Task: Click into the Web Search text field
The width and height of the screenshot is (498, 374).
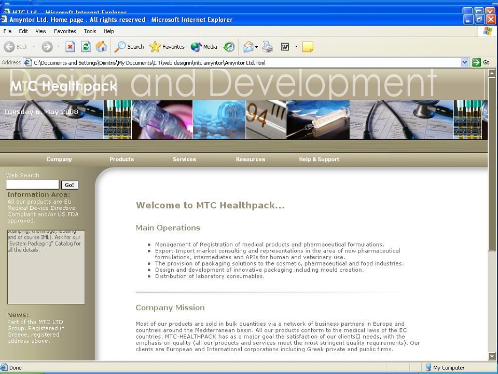Action: point(32,184)
